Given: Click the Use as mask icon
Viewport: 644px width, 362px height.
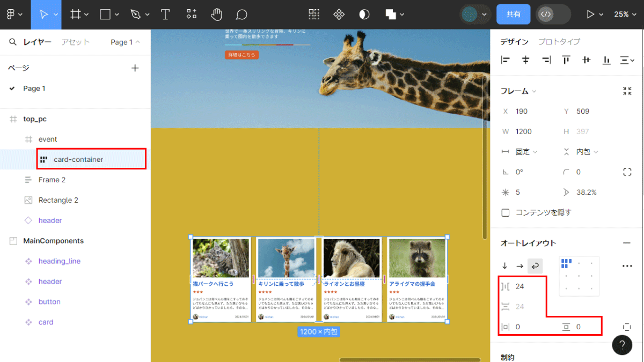Looking at the screenshot, I should pos(364,14).
